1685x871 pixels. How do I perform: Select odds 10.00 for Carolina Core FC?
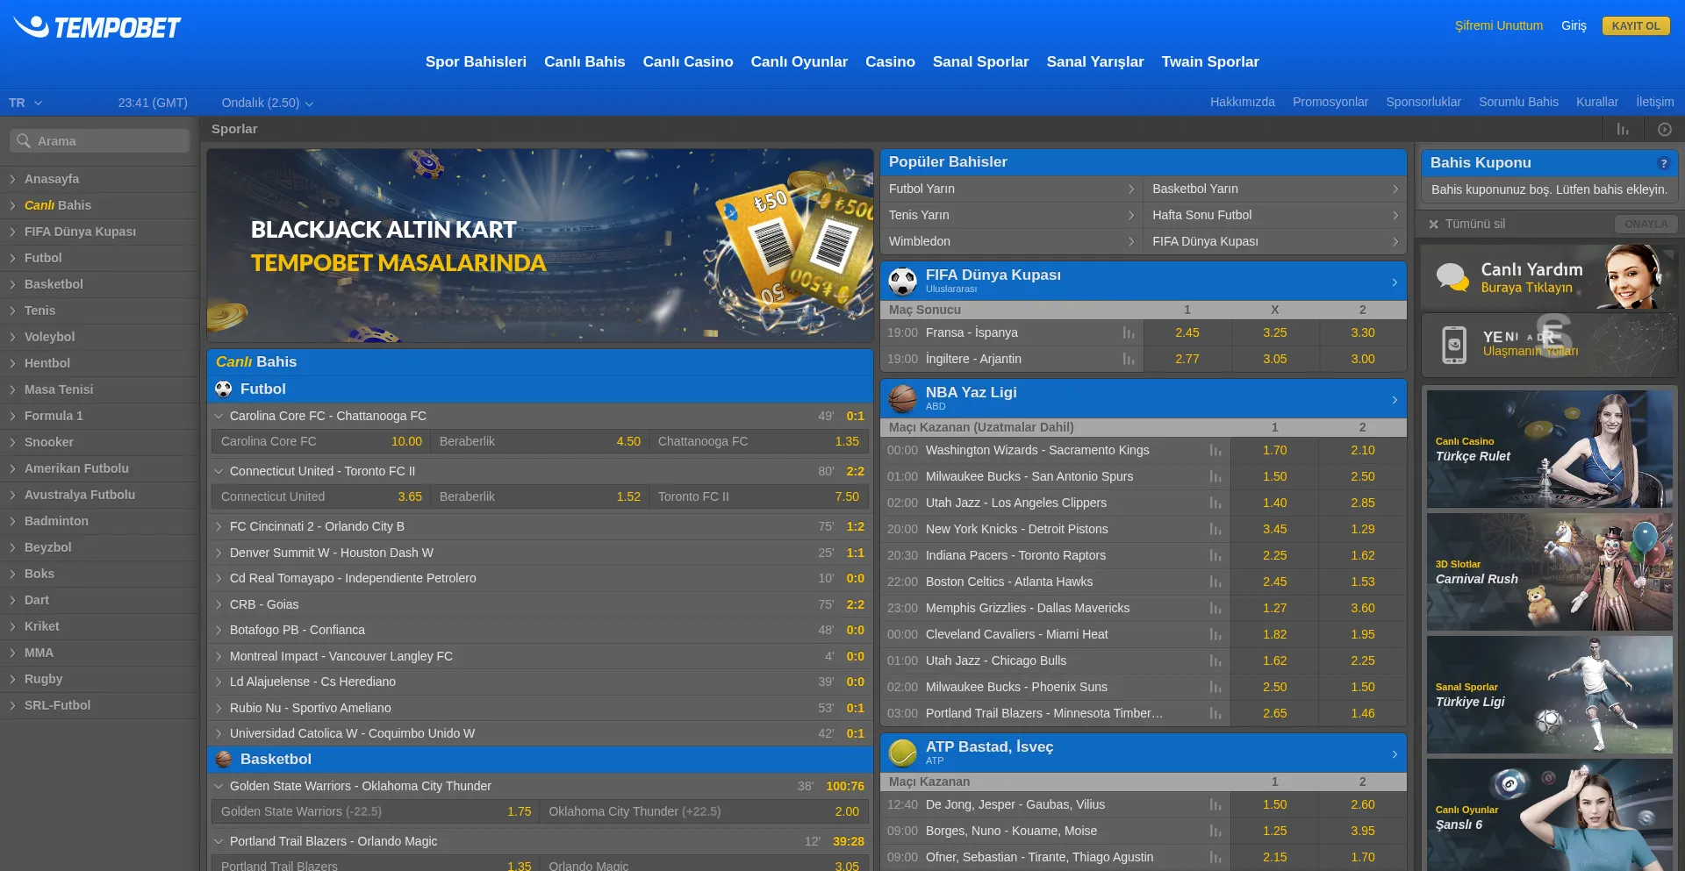321,442
